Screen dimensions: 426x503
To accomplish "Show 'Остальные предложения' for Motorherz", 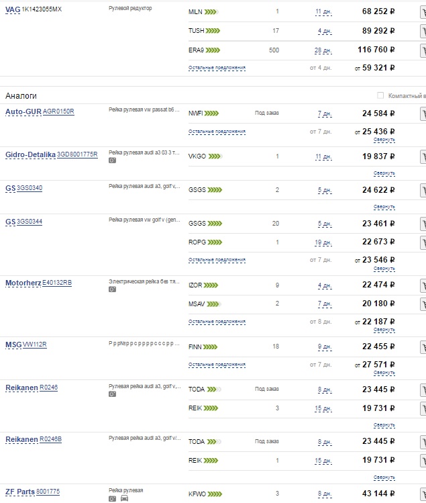I will (x=217, y=322).
